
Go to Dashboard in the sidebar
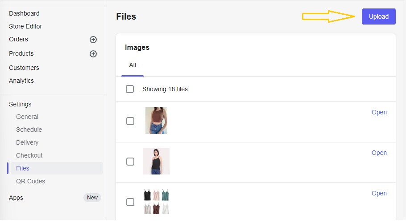(24, 13)
